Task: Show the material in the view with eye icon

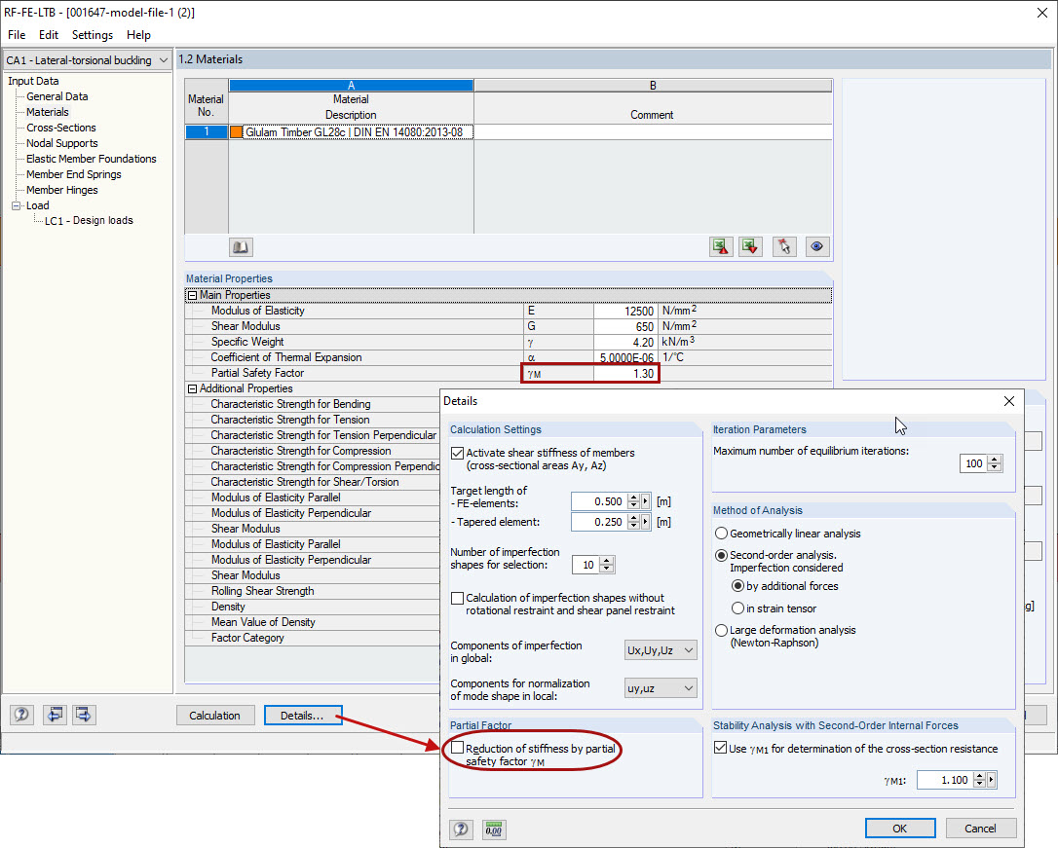Action: (816, 245)
